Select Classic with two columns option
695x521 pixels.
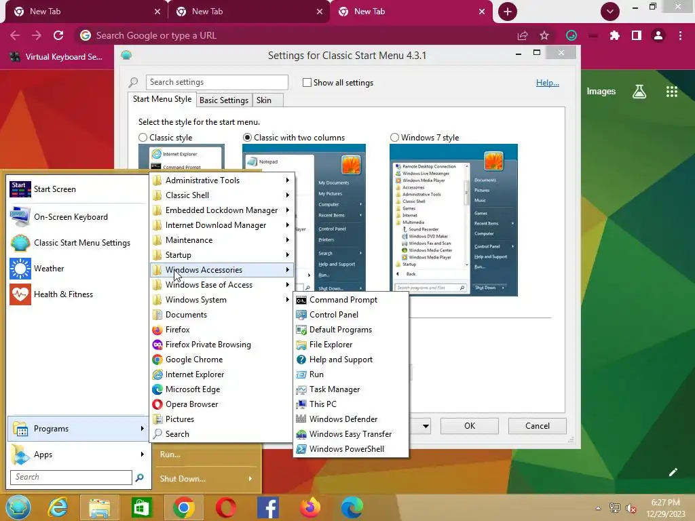pos(247,137)
